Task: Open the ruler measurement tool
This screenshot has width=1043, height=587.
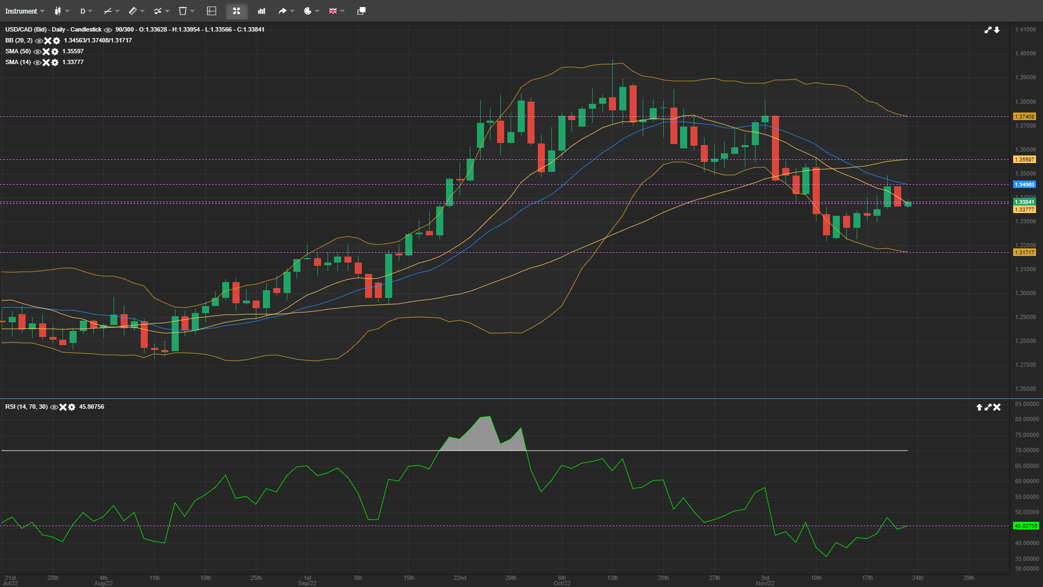Action: click(133, 11)
